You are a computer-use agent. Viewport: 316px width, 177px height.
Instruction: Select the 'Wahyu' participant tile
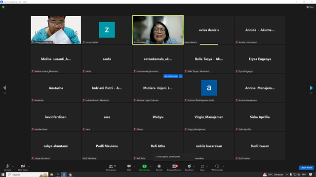[158, 117]
